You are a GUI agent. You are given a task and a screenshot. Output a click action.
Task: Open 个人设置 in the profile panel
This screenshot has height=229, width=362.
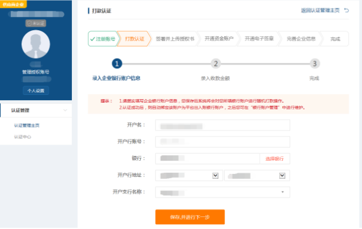(x=36, y=91)
